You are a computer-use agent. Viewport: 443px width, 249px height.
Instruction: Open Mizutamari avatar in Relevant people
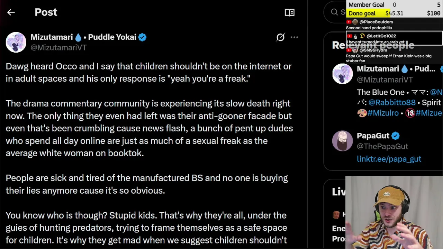342,74
